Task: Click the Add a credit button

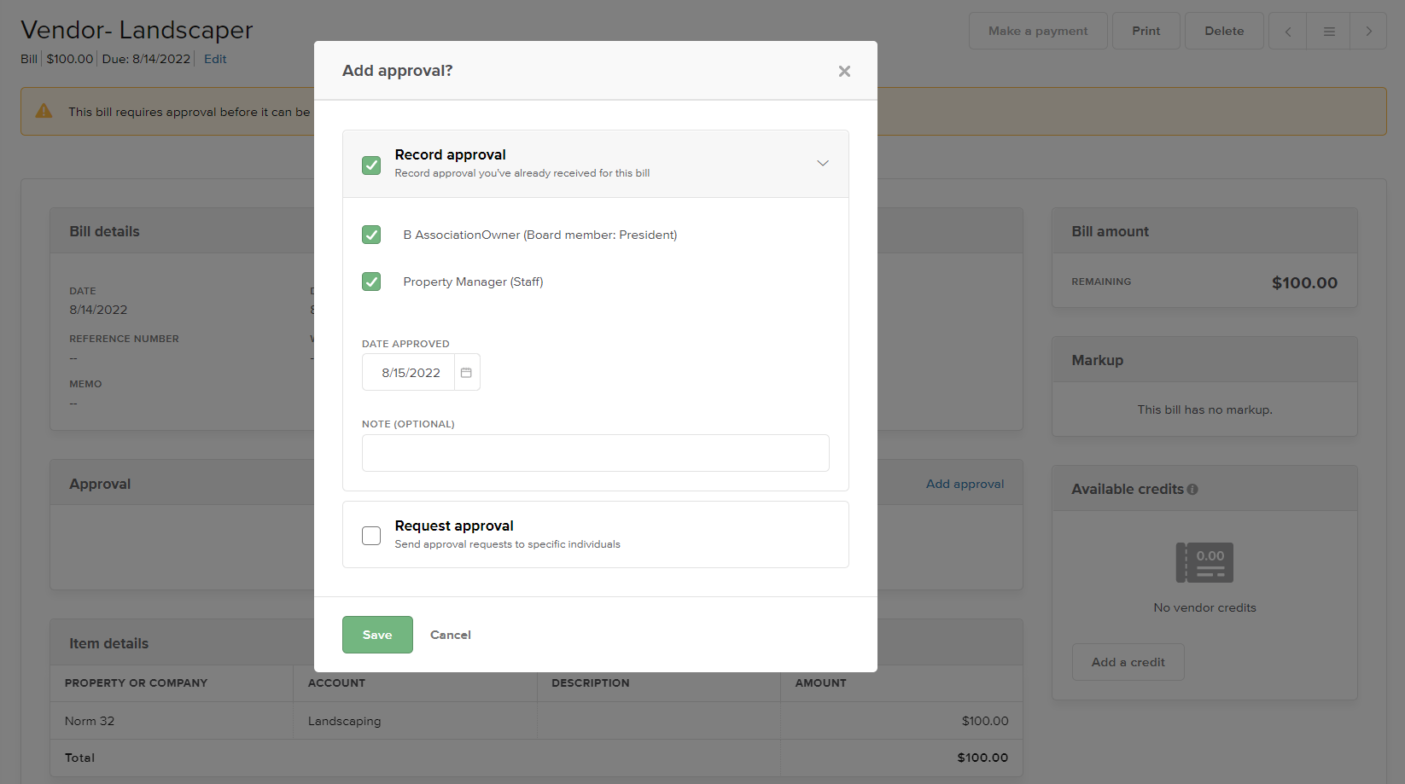Action: coord(1127,662)
